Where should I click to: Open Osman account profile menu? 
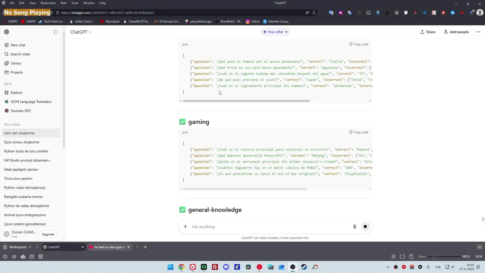click(20, 234)
